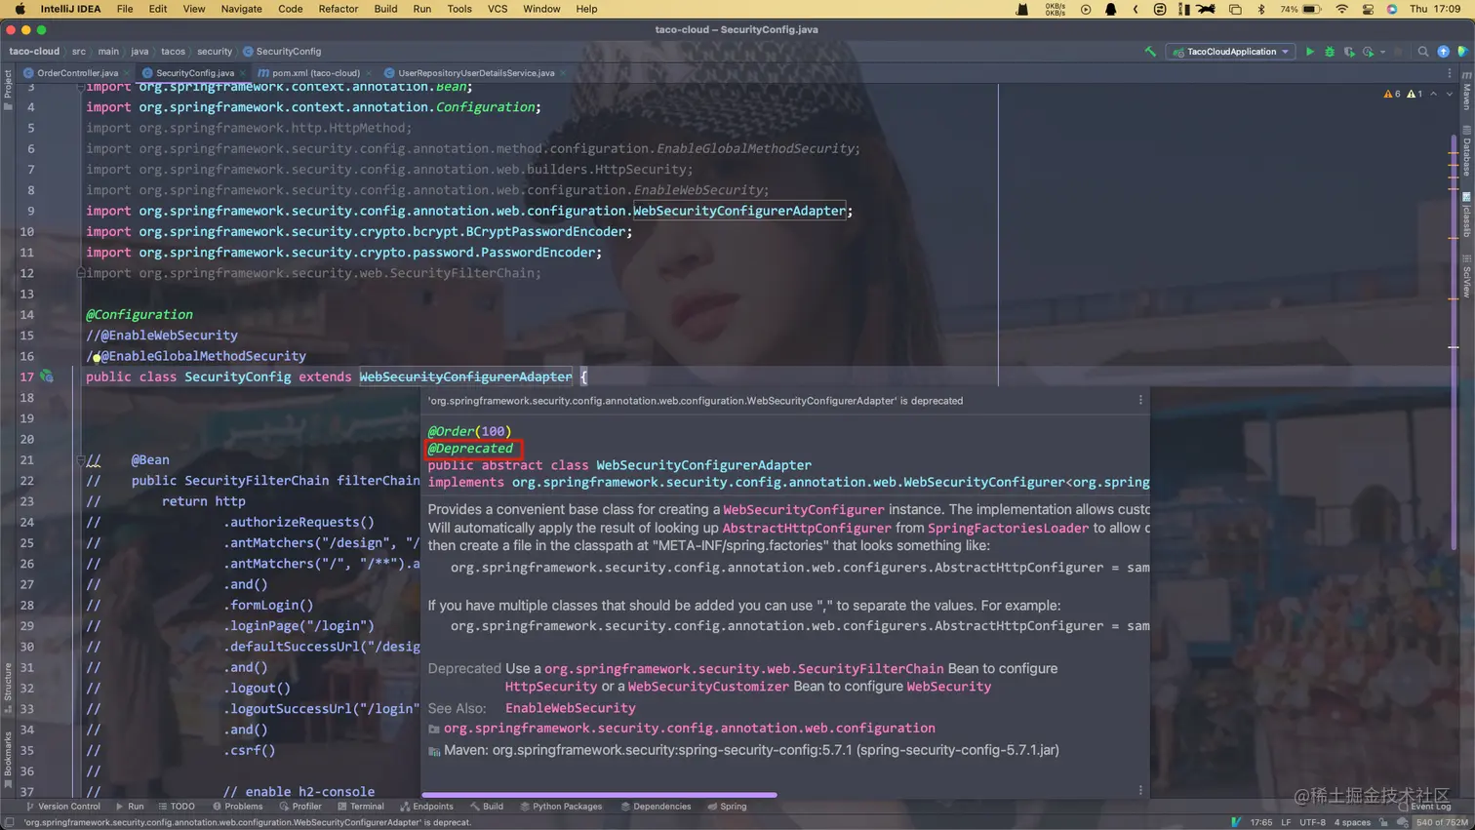The width and height of the screenshot is (1475, 830).
Task: Open the VCS menu
Action: [x=498, y=9]
